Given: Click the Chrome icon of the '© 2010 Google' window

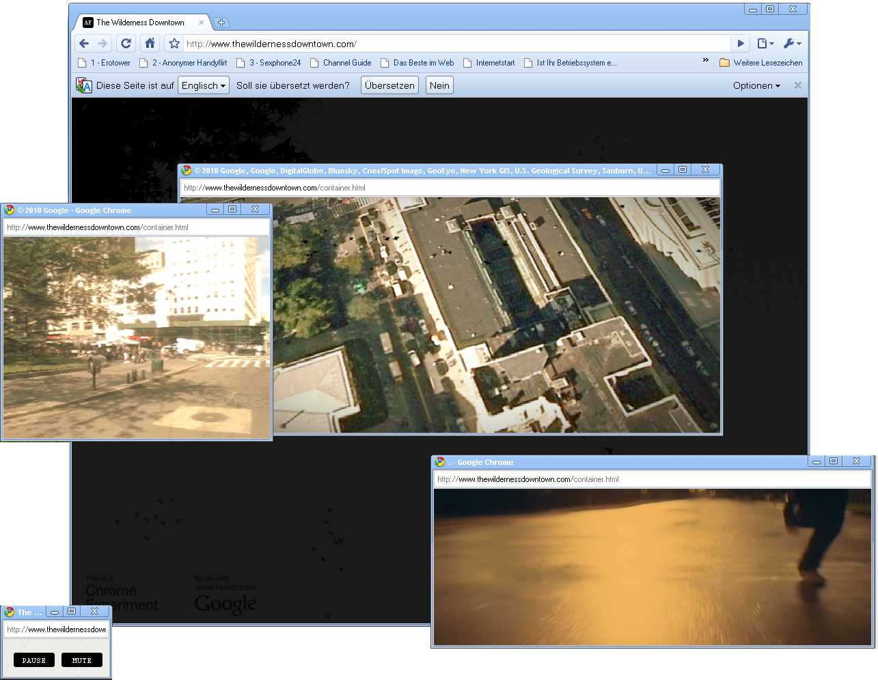Looking at the screenshot, I should pyautogui.click(x=10, y=210).
